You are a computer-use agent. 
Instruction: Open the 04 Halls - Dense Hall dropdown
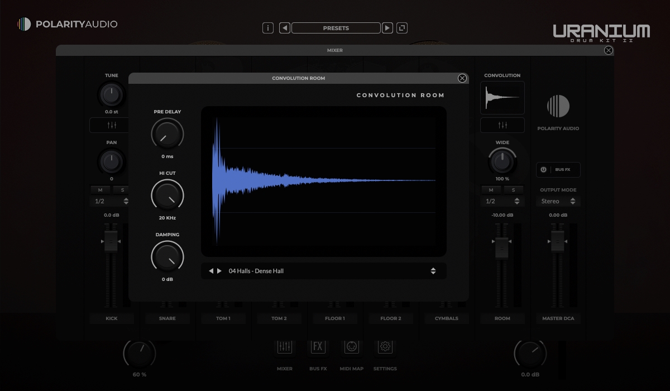324,271
